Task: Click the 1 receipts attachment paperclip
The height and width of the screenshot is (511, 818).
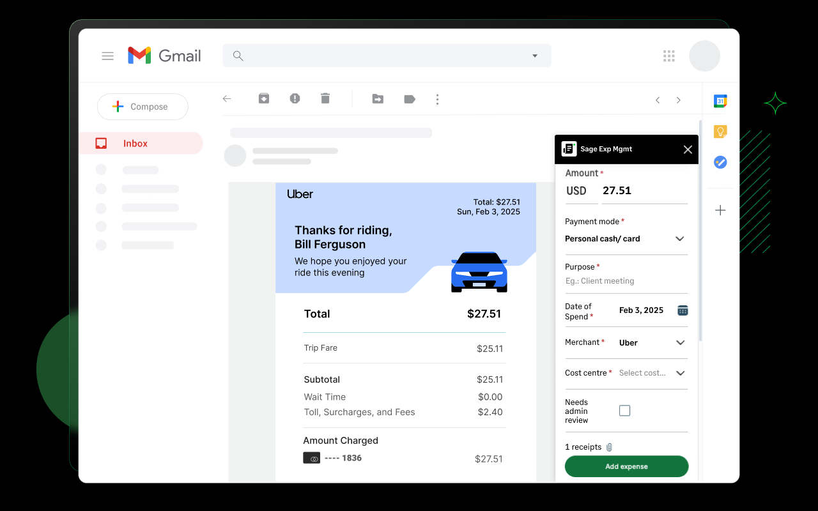Action: pyautogui.click(x=610, y=447)
